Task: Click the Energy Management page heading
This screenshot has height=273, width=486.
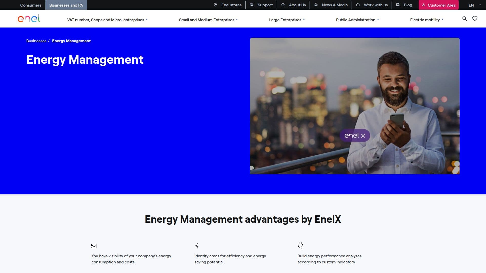Action: click(x=85, y=60)
